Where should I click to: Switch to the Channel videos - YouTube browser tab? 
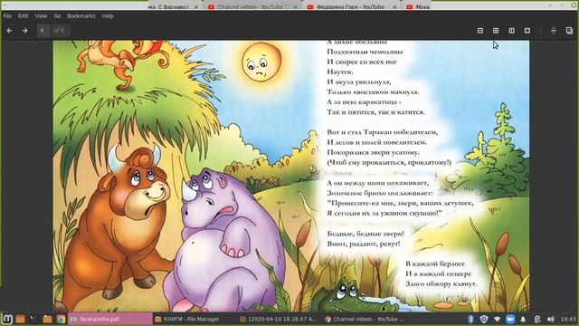pos(252,6)
